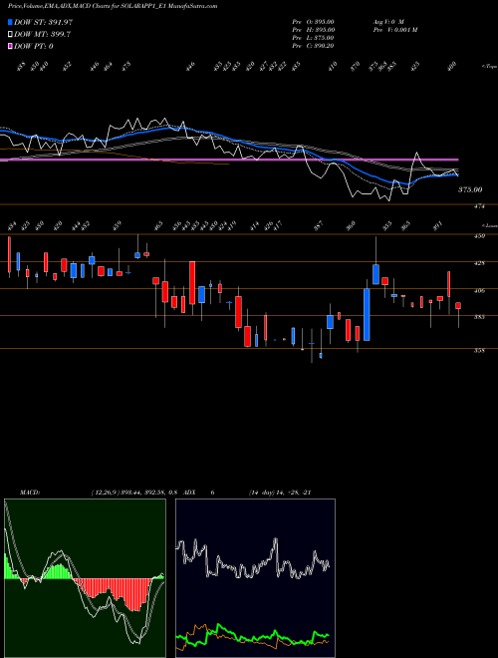Click the 383 level label on right axis

(x=479, y=317)
